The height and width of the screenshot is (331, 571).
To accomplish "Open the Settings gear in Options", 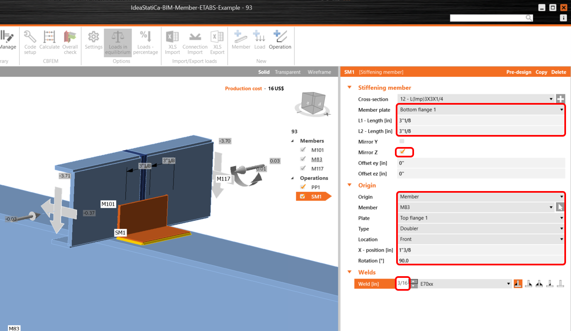I will pos(93,42).
